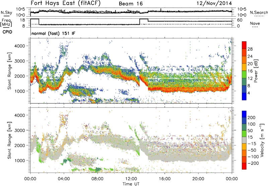
Task: Click the 'Beam 16' label
Action: [x=131, y=4]
